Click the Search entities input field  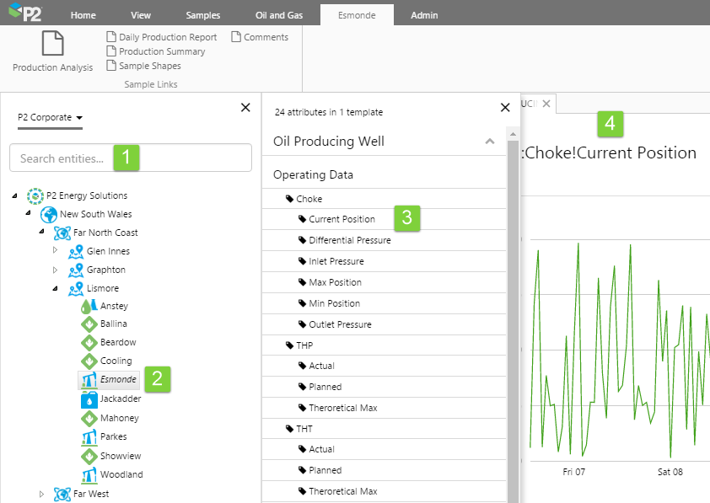tap(131, 158)
